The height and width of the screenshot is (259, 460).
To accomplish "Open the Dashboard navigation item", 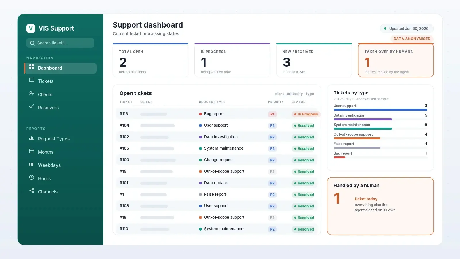I will (60, 68).
